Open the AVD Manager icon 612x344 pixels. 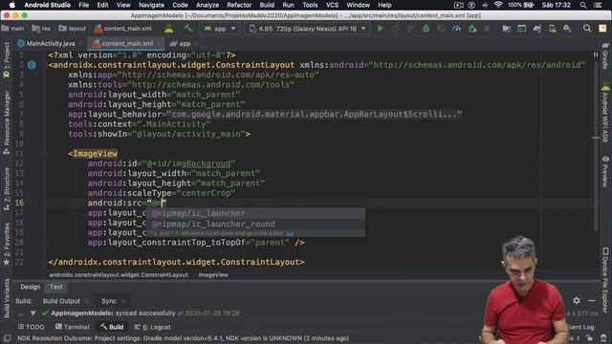tap(553, 29)
